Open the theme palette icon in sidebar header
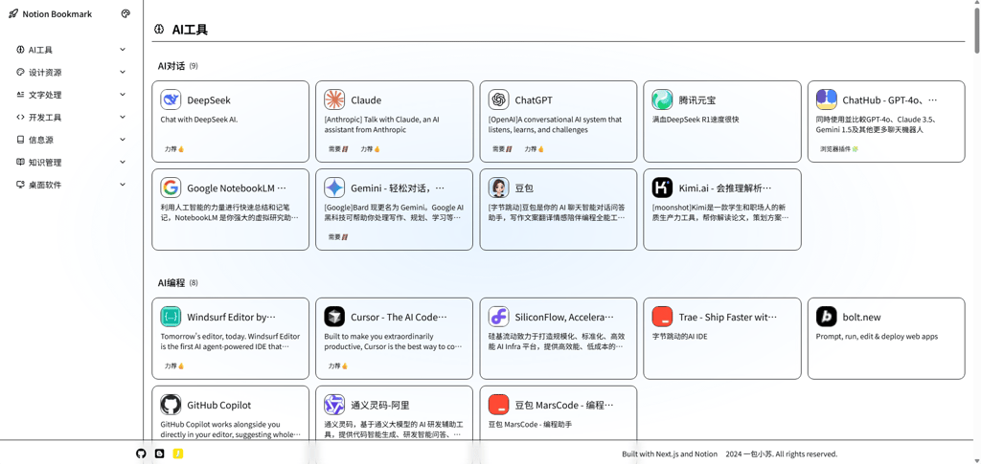981x464 pixels. (125, 13)
